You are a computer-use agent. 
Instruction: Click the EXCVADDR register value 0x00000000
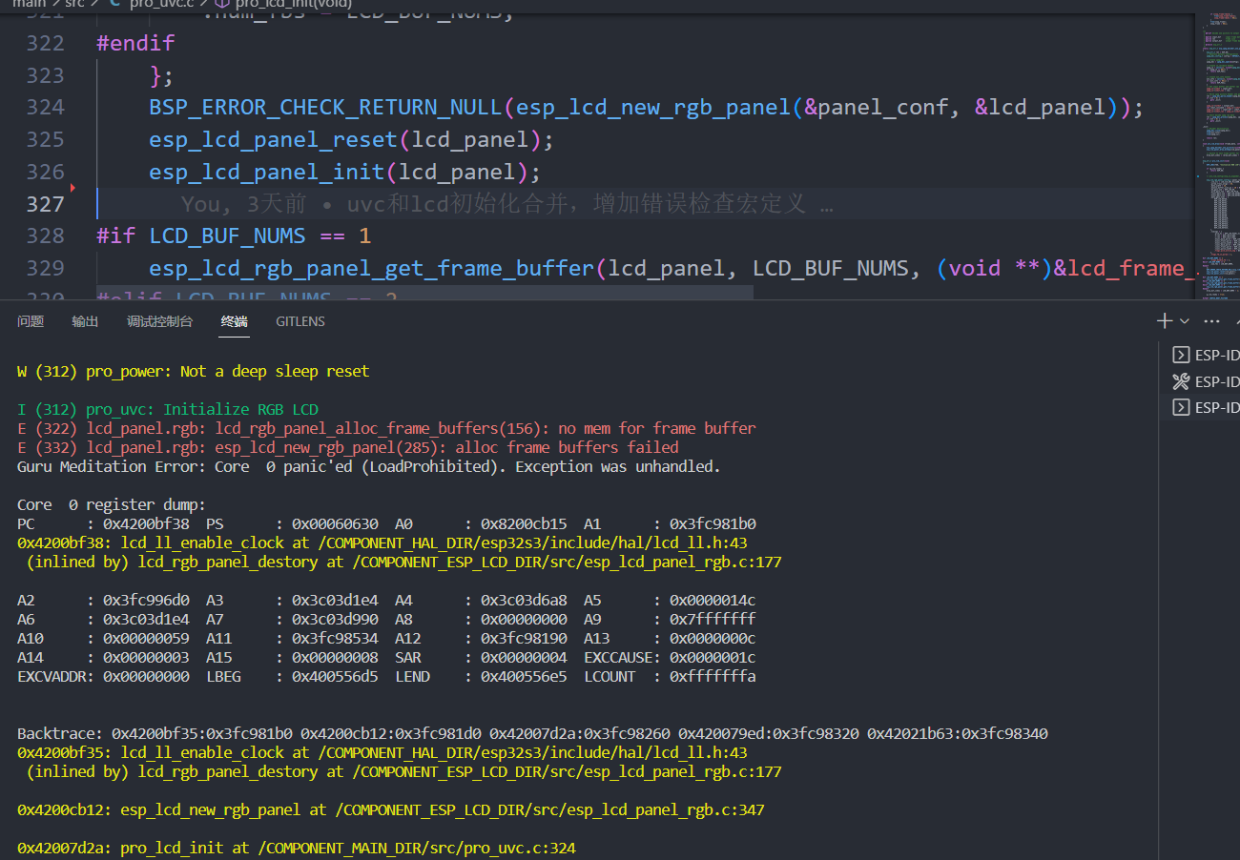click(x=146, y=676)
